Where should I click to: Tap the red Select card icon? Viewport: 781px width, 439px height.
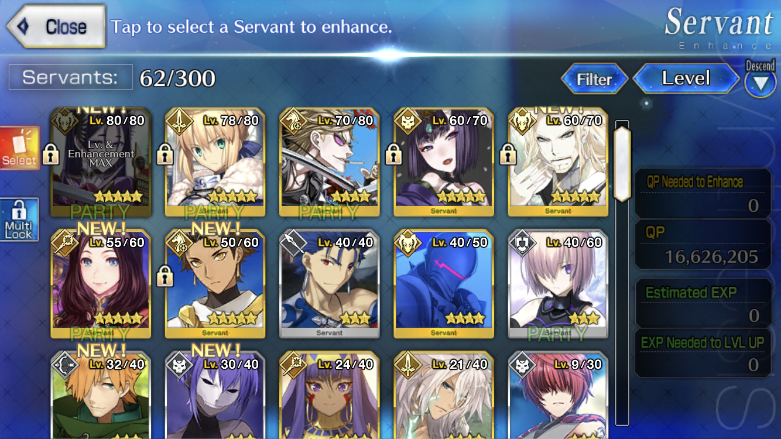point(19,148)
